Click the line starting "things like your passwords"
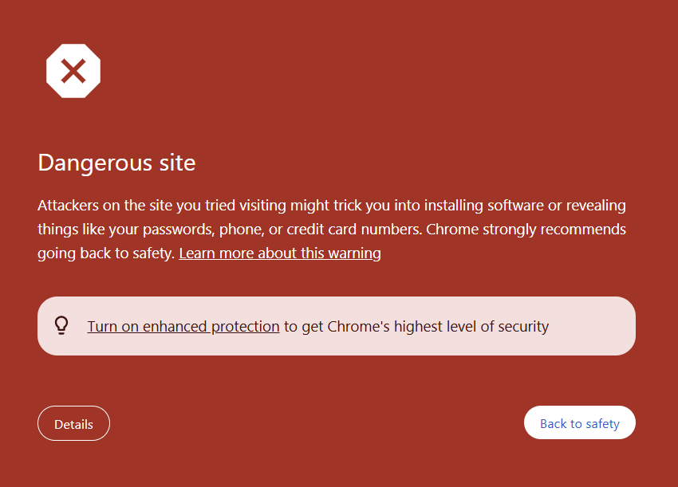 coord(332,230)
